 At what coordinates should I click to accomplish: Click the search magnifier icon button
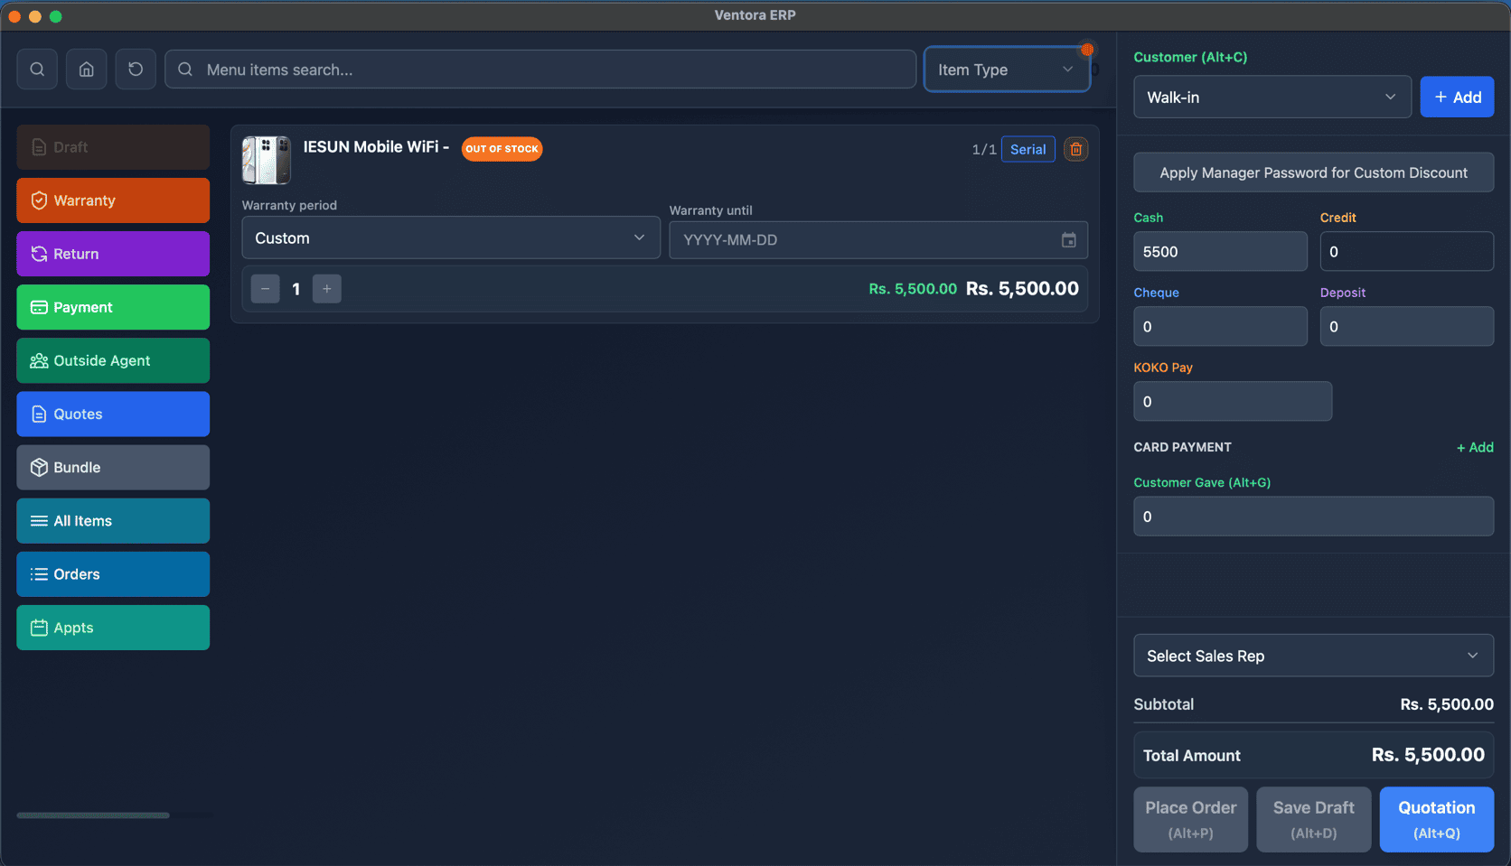pos(37,70)
